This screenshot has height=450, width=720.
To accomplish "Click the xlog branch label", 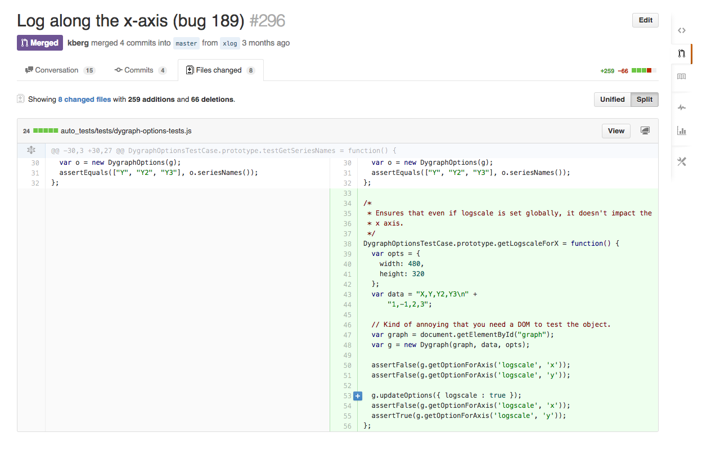I will (x=229, y=43).
